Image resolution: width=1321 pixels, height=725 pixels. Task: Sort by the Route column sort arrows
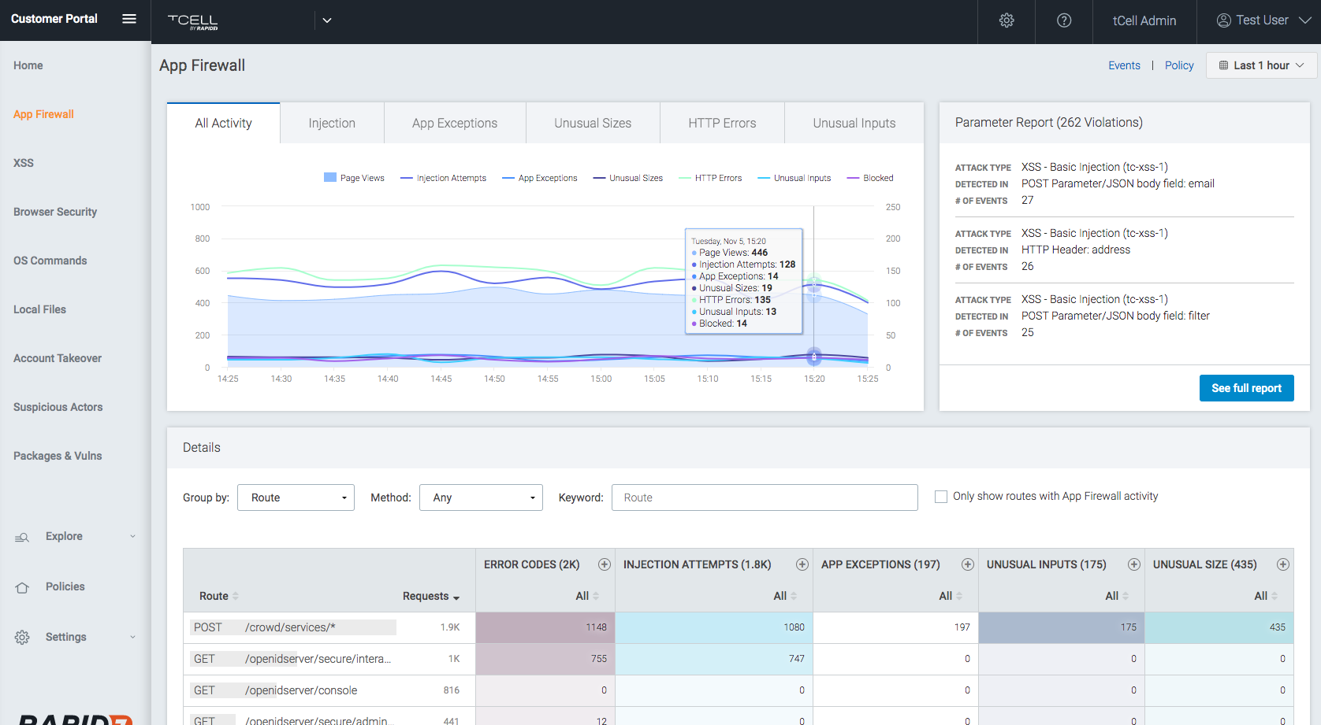[x=236, y=596]
